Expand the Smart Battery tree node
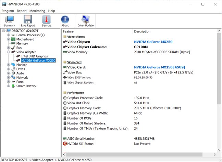The height and width of the screenshot is (162, 222). pos(9,86)
